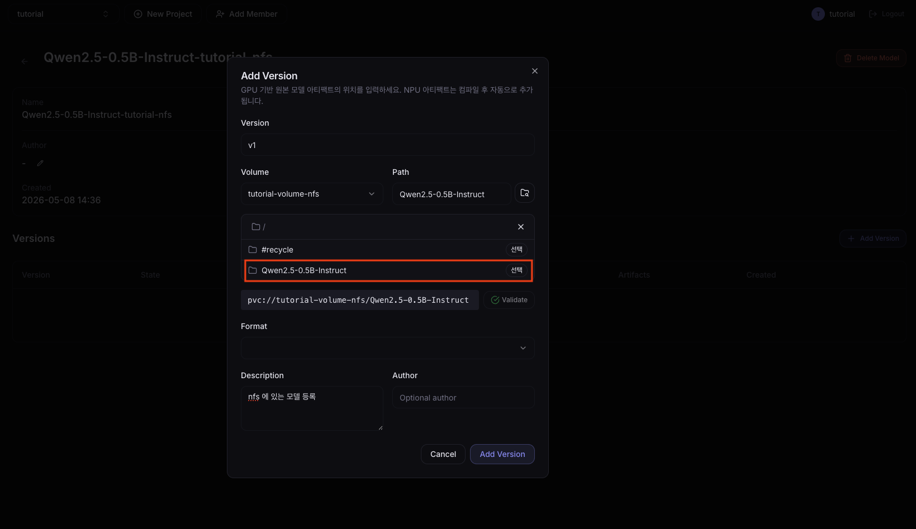
Task: Click 선택 button for Qwen2.5-0.5B-Instruct folder
Action: point(517,270)
